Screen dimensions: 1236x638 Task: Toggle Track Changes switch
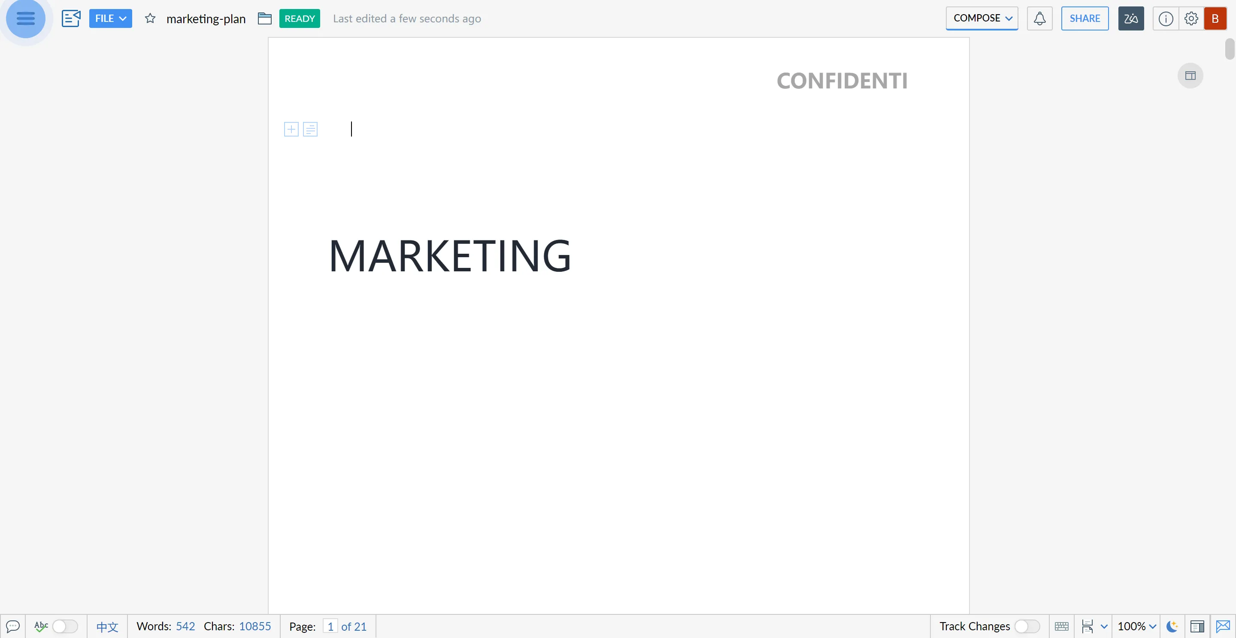click(x=1026, y=626)
